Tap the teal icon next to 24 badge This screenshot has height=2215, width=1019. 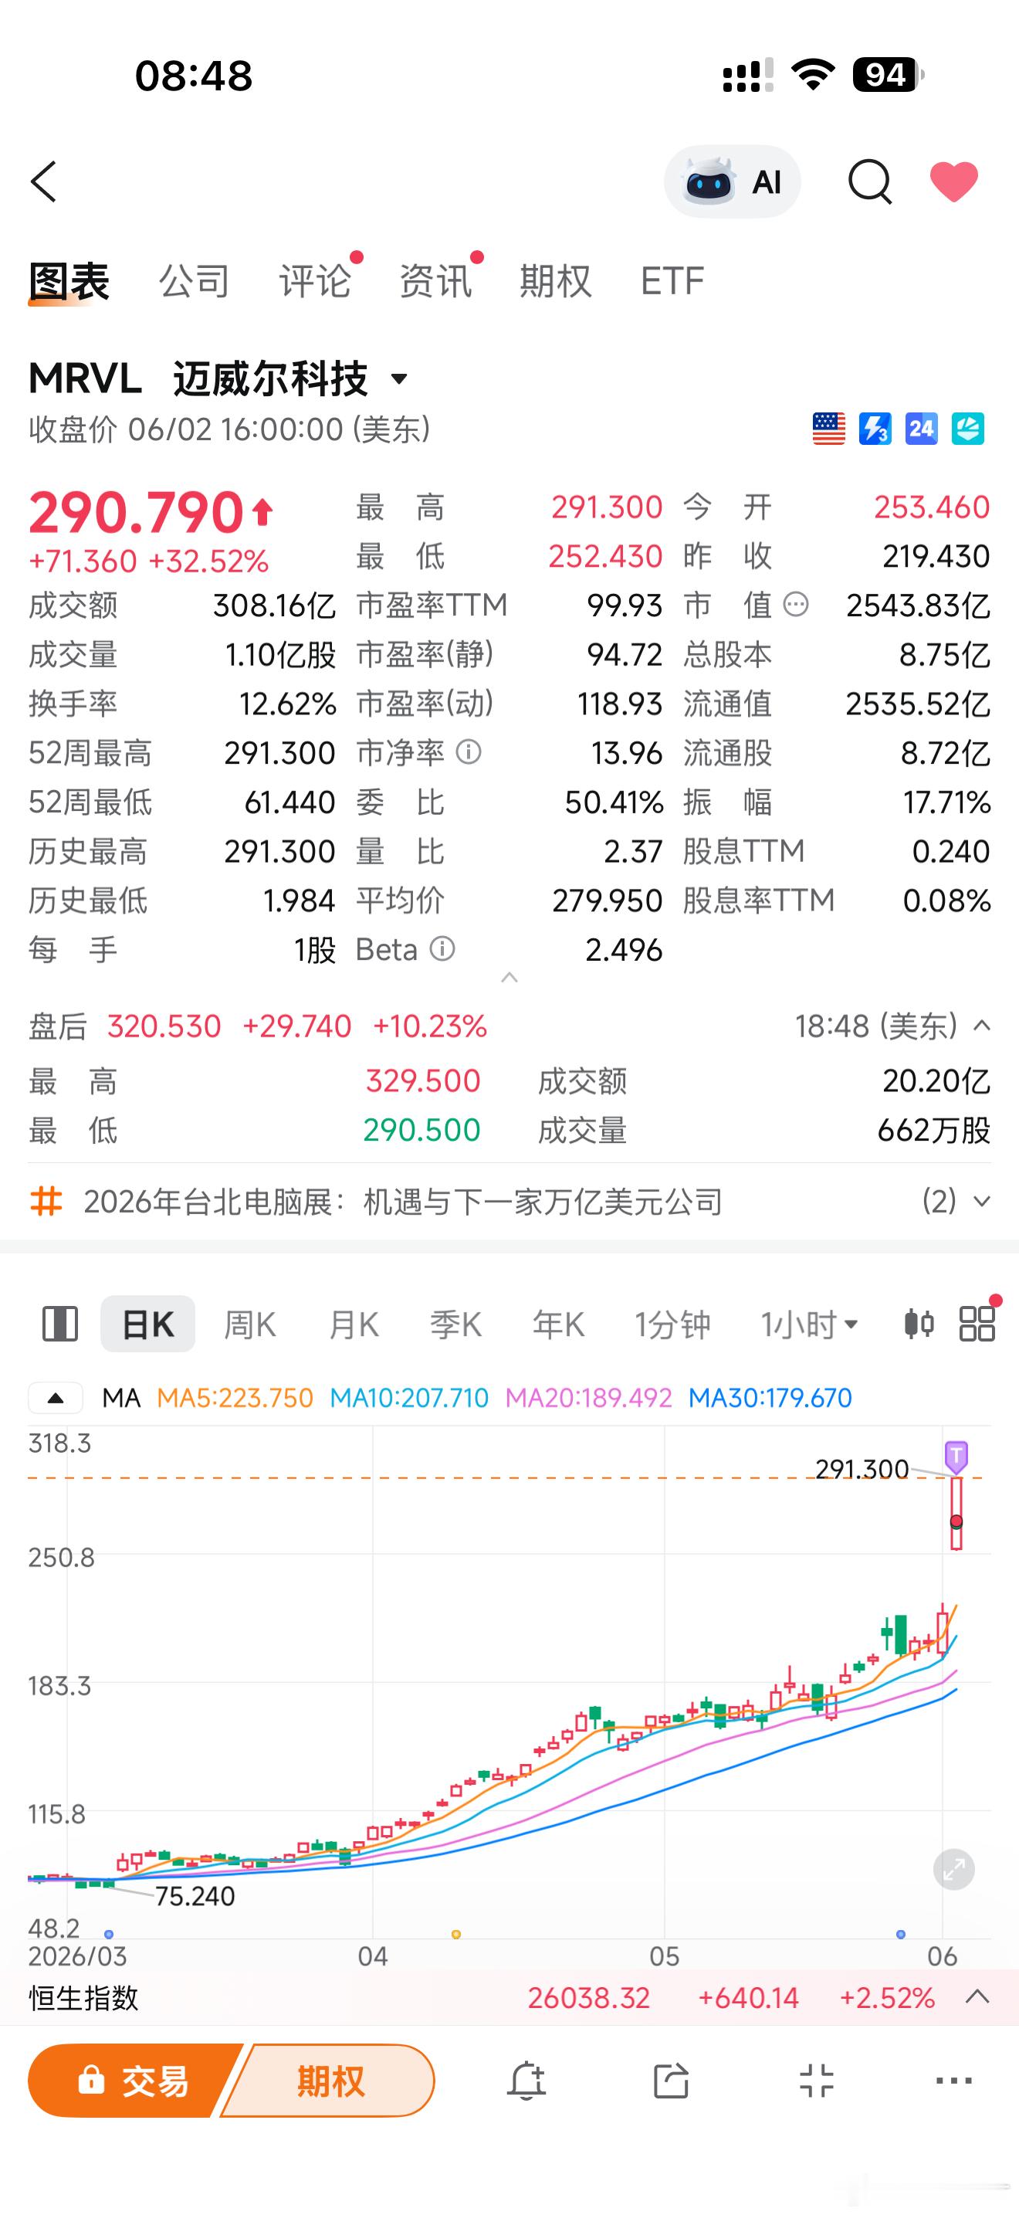click(x=967, y=428)
